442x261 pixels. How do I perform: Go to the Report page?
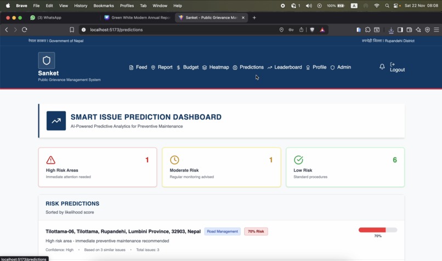162,67
